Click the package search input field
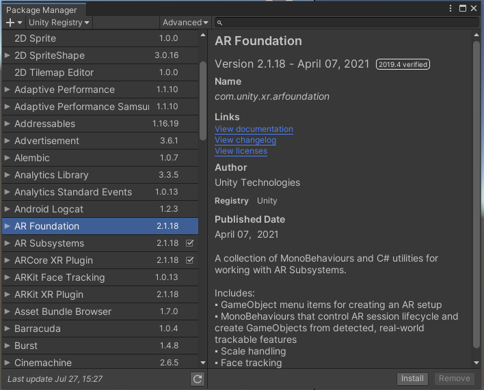The height and width of the screenshot is (390, 484). pyautogui.click(x=347, y=23)
